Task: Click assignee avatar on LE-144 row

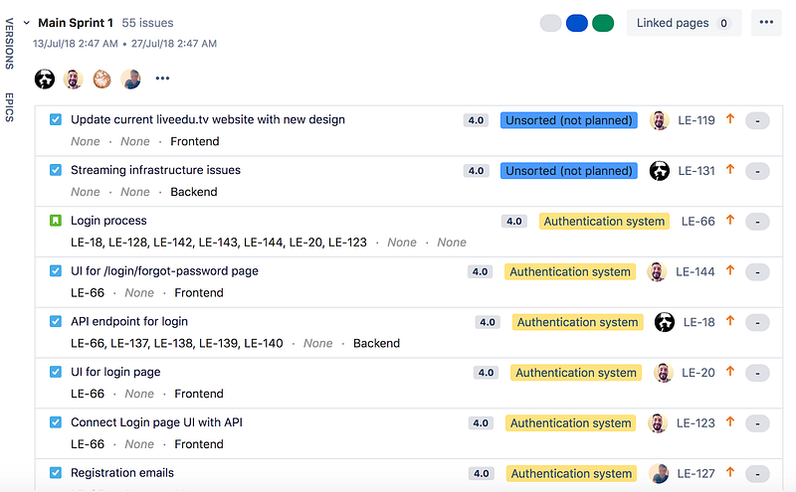Action: 657,272
